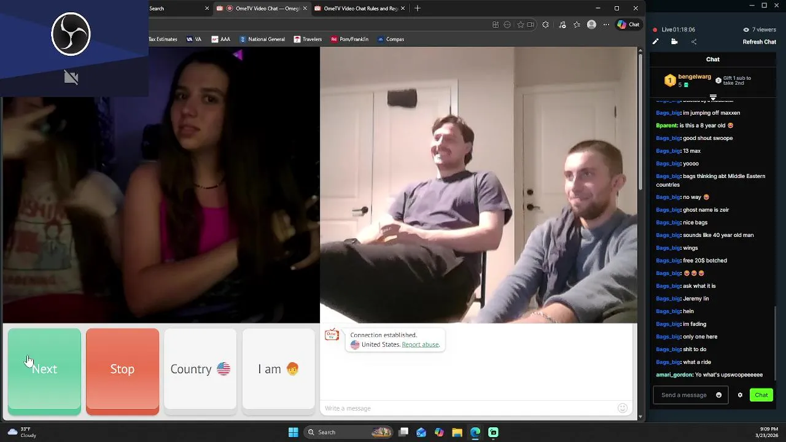Click the 'Send a message' stream chat field
Screen dimensions: 786x442
[x=684, y=395]
